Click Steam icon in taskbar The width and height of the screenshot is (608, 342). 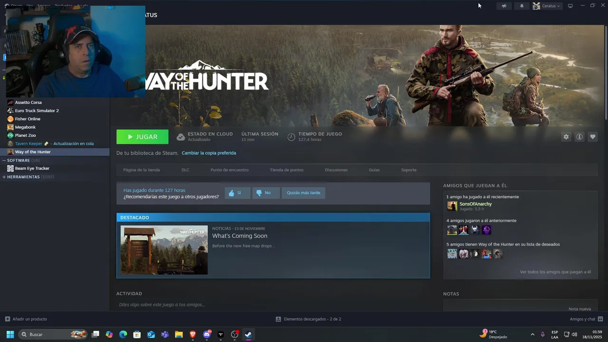(248, 334)
